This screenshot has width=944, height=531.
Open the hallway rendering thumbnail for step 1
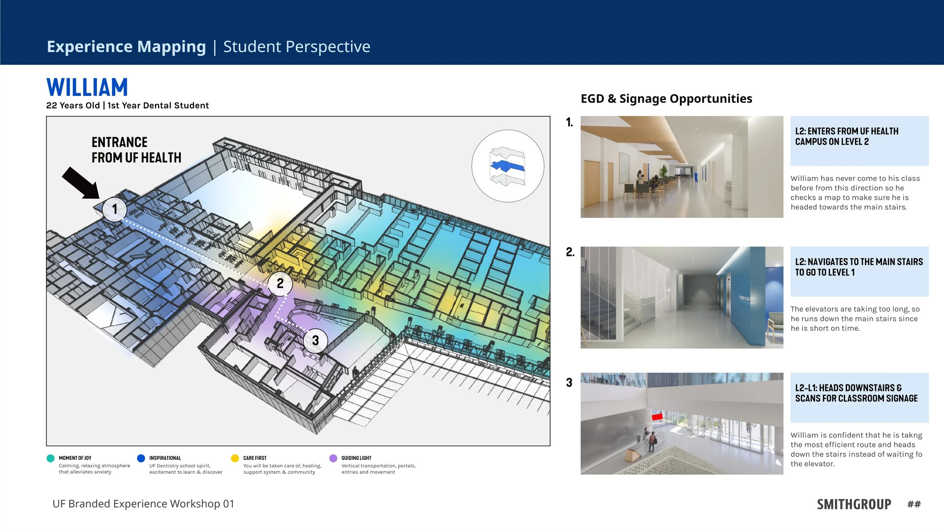682,167
